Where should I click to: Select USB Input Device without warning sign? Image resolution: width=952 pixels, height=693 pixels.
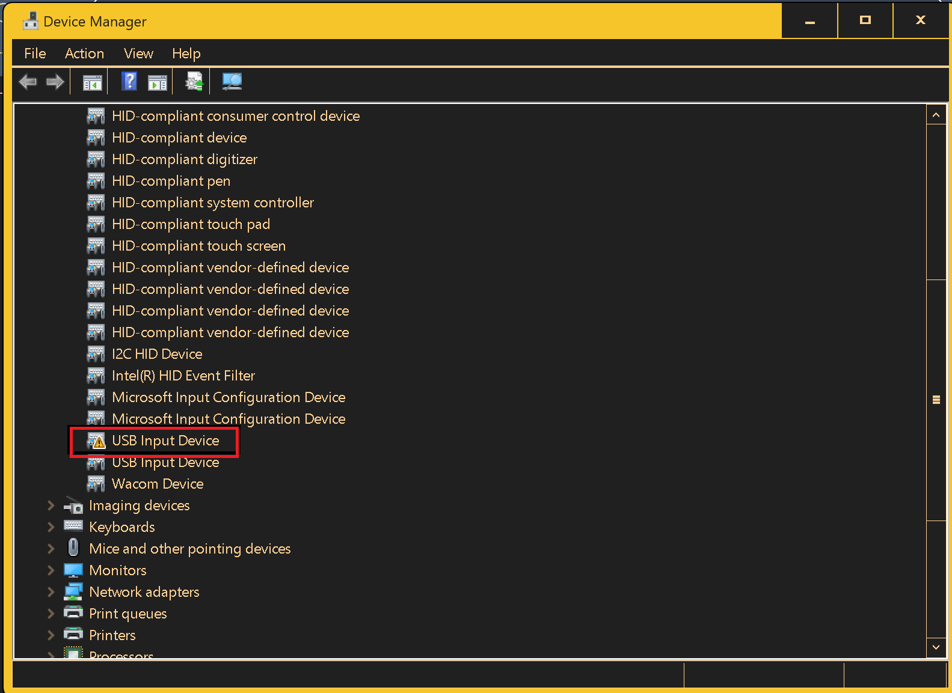165,462
